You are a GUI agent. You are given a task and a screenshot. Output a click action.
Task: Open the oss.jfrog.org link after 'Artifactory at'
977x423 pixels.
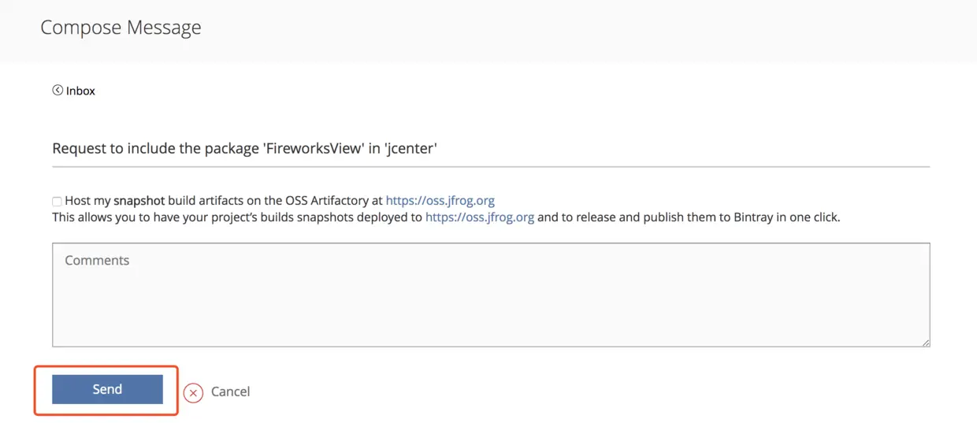tap(440, 201)
